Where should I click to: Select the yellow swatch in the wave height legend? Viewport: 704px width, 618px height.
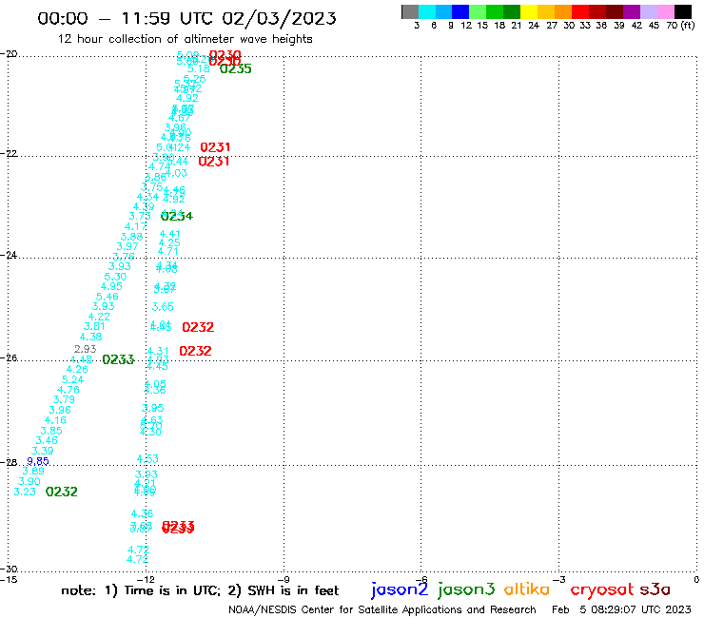[529, 12]
